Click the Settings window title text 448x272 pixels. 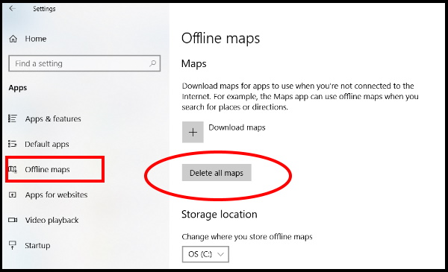click(x=44, y=9)
